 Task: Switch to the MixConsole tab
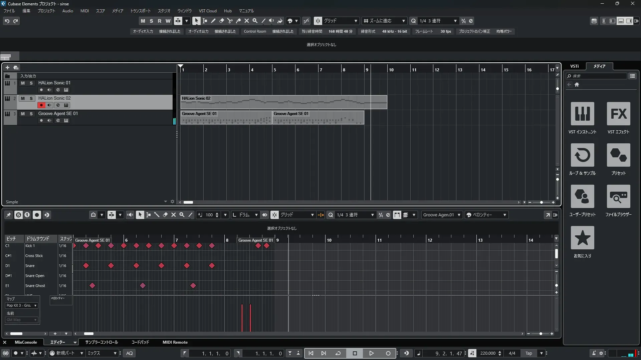point(26,342)
